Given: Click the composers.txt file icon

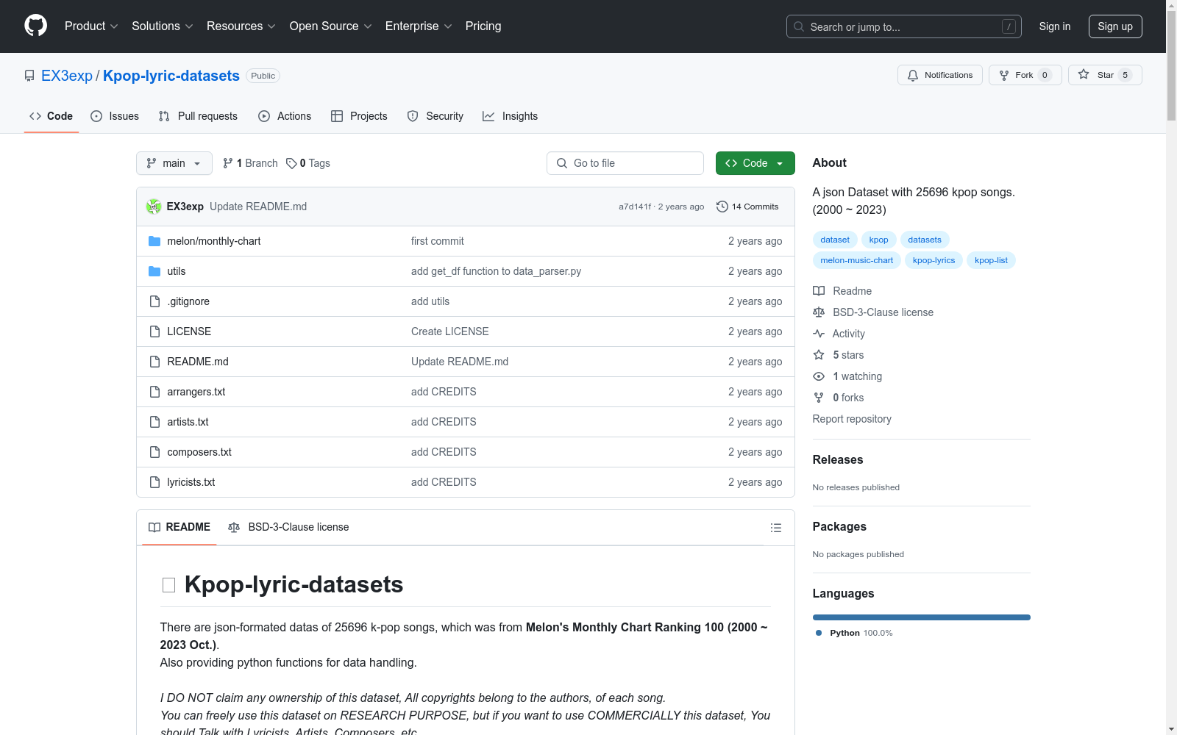Looking at the screenshot, I should coord(154,452).
